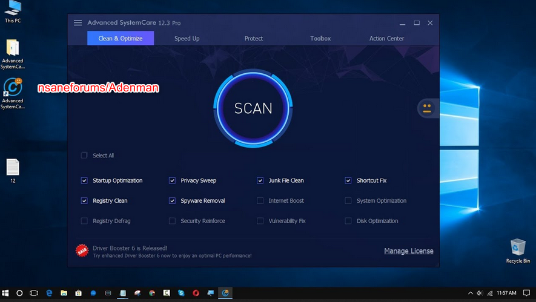Open the notepad-like taskbar app
Viewport: 536px width, 302px height.
tap(123, 293)
